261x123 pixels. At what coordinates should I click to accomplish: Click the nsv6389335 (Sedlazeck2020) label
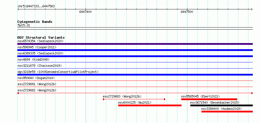point(40,53)
